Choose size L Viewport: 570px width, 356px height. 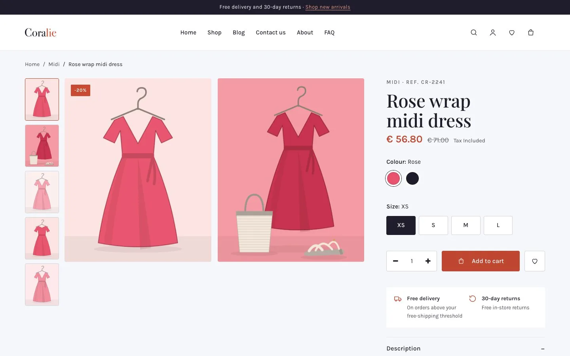(x=498, y=225)
